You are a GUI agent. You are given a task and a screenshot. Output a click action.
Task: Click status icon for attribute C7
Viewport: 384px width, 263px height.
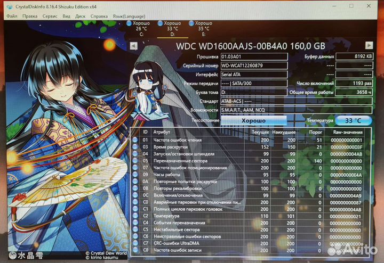(x=135, y=243)
